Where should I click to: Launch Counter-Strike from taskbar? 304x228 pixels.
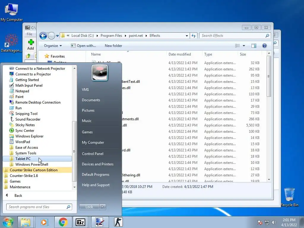pyautogui.click(x=118, y=222)
